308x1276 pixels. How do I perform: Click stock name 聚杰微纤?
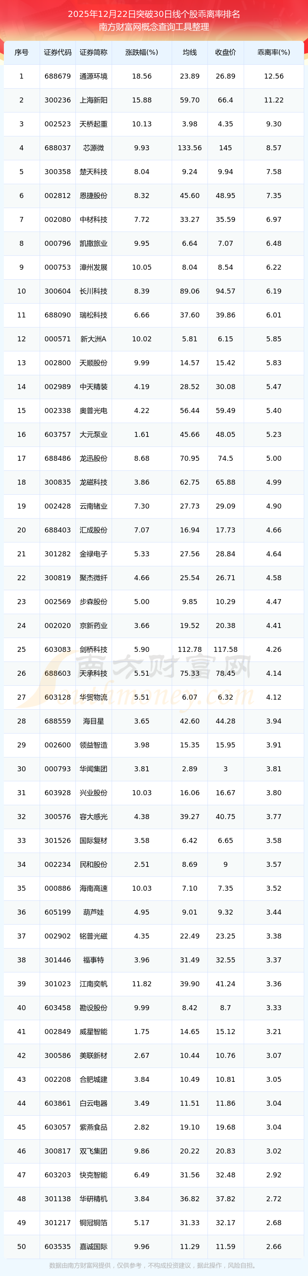[94, 578]
